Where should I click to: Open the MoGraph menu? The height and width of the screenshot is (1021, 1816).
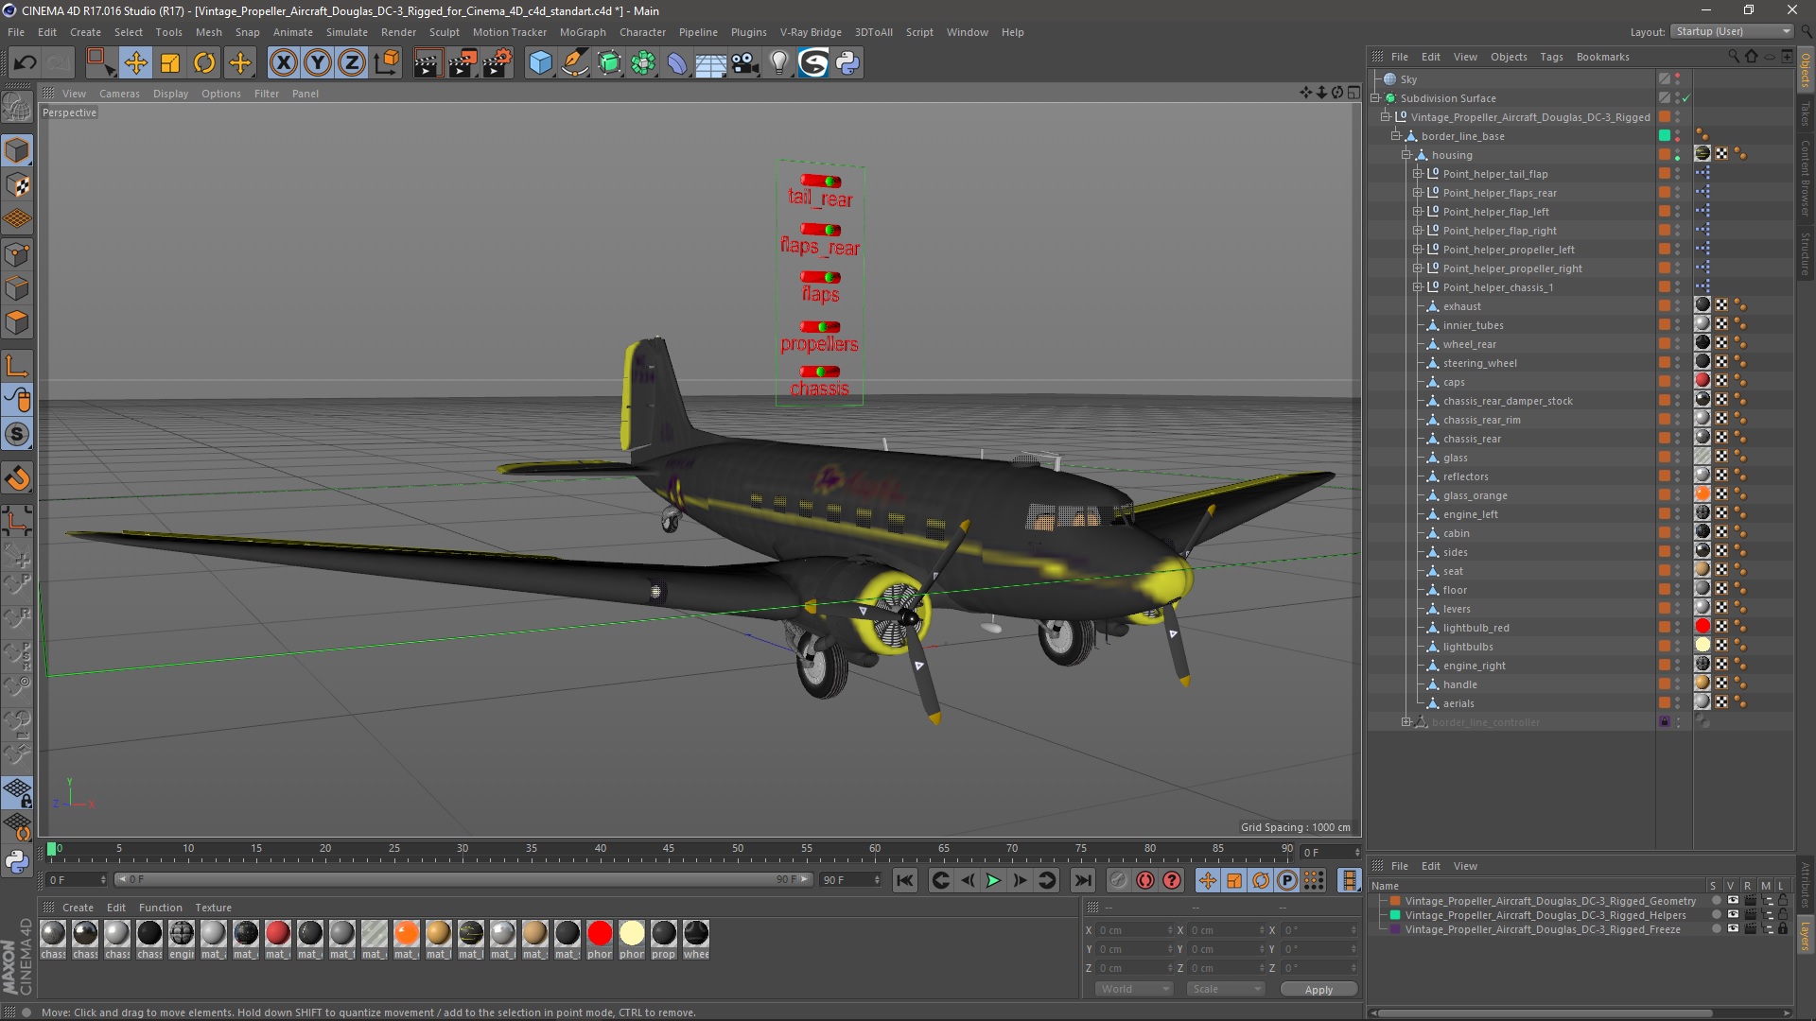[x=583, y=32]
